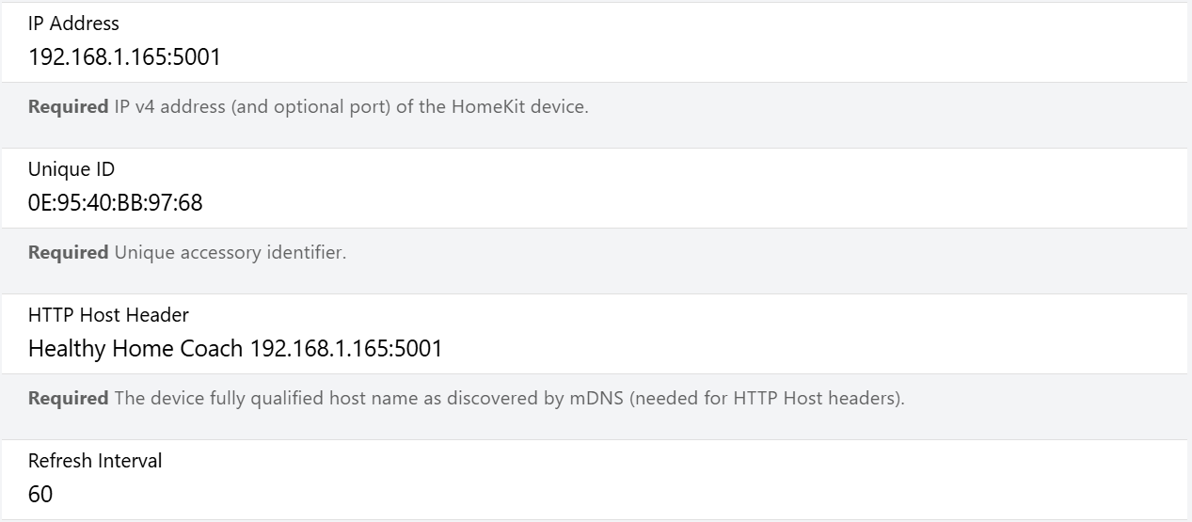The image size is (1192, 522).
Task: Click the "IP Address" field label
Action: pos(73,24)
